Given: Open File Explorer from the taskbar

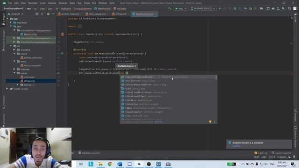Looking at the screenshot, I should pyautogui.click(x=100, y=164).
